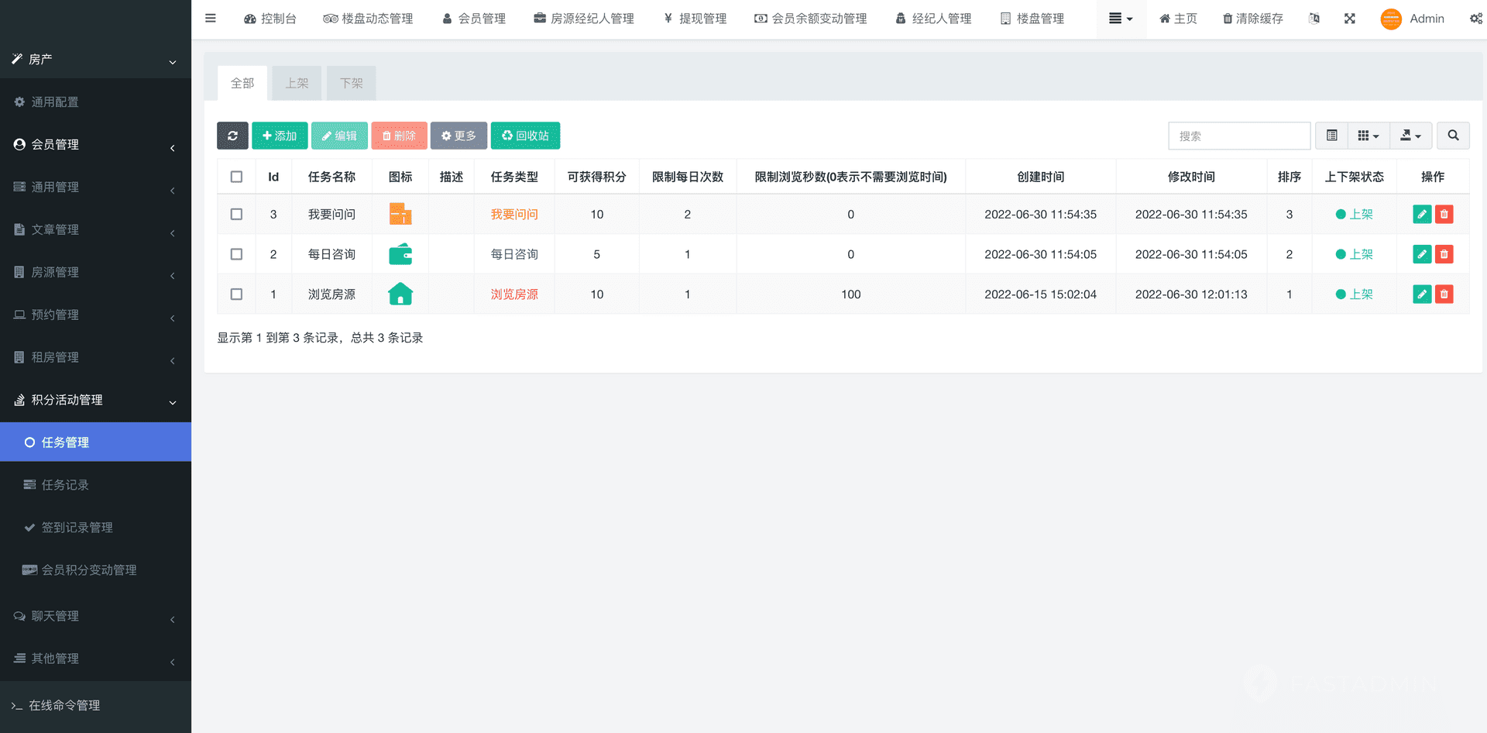Image resolution: width=1487 pixels, height=733 pixels.
Task: Click the search magnifier icon button
Action: pyautogui.click(x=1453, y=136)
